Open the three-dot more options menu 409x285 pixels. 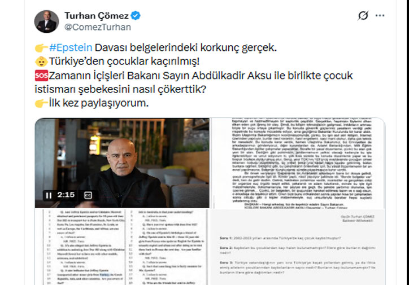380,16
